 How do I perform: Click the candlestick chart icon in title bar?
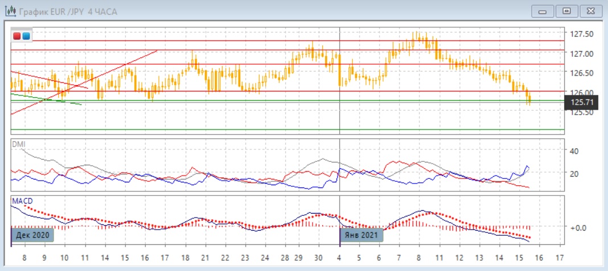click(x=10, y=11)
